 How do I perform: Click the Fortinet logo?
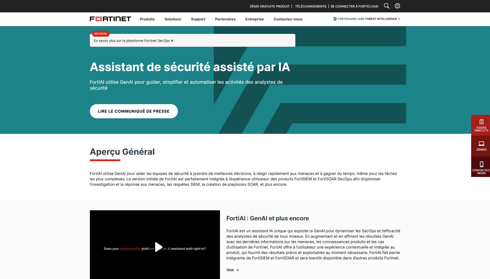(x=110, y=19)
